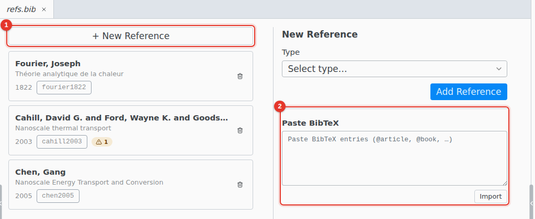Click the + New Reference button
Image resolution: width=535 pixels, height=219 pixels.
[x=131, y=36]
